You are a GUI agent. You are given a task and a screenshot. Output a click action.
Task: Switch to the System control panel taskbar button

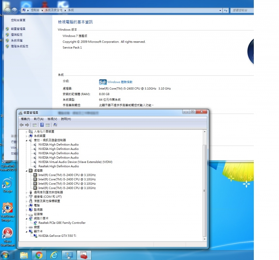69,255
